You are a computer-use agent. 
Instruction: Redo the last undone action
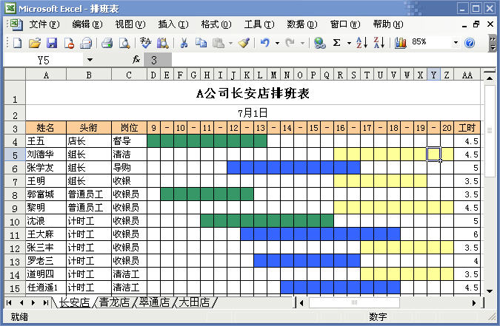[x=290, y=43]
